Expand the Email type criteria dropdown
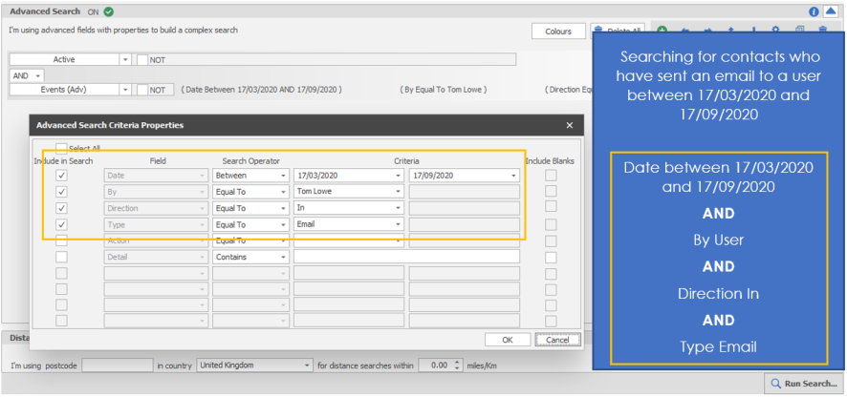This screenshot has height=397, width=847. 397,224
